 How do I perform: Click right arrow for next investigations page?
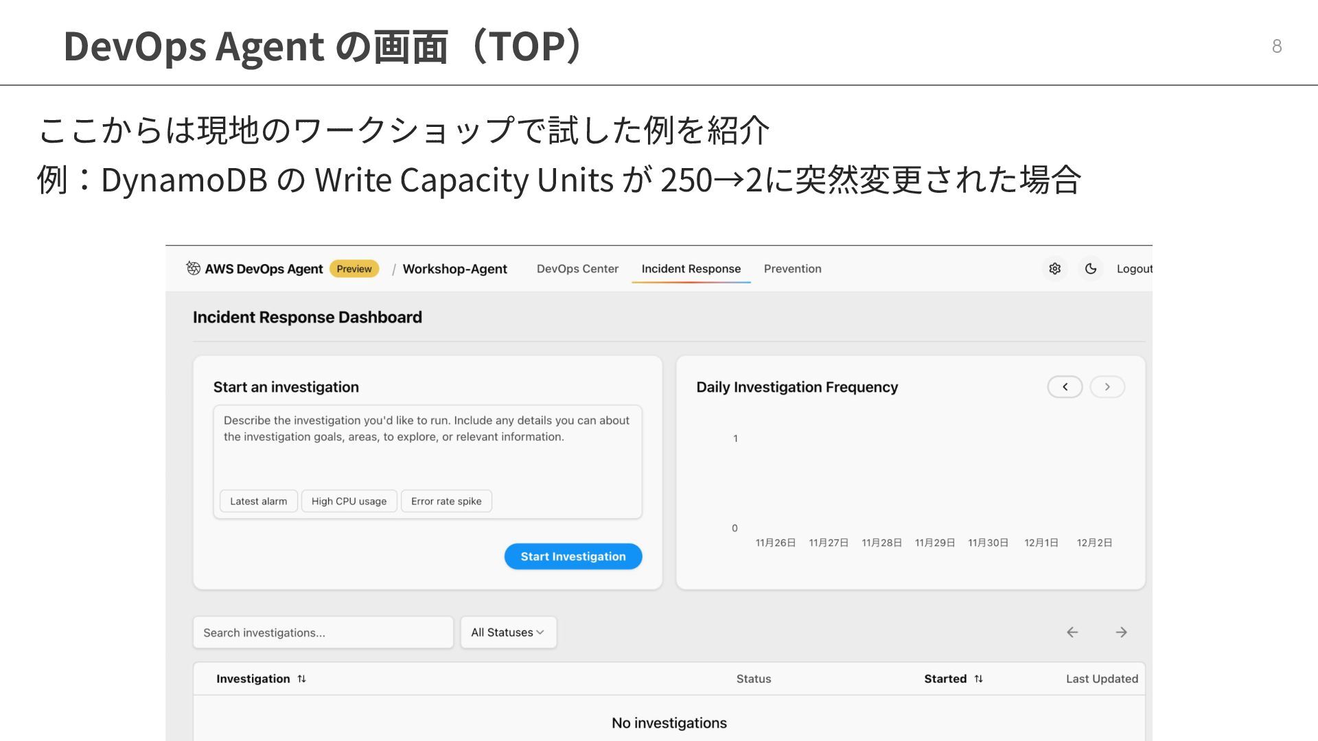(x=1121, y=633)
